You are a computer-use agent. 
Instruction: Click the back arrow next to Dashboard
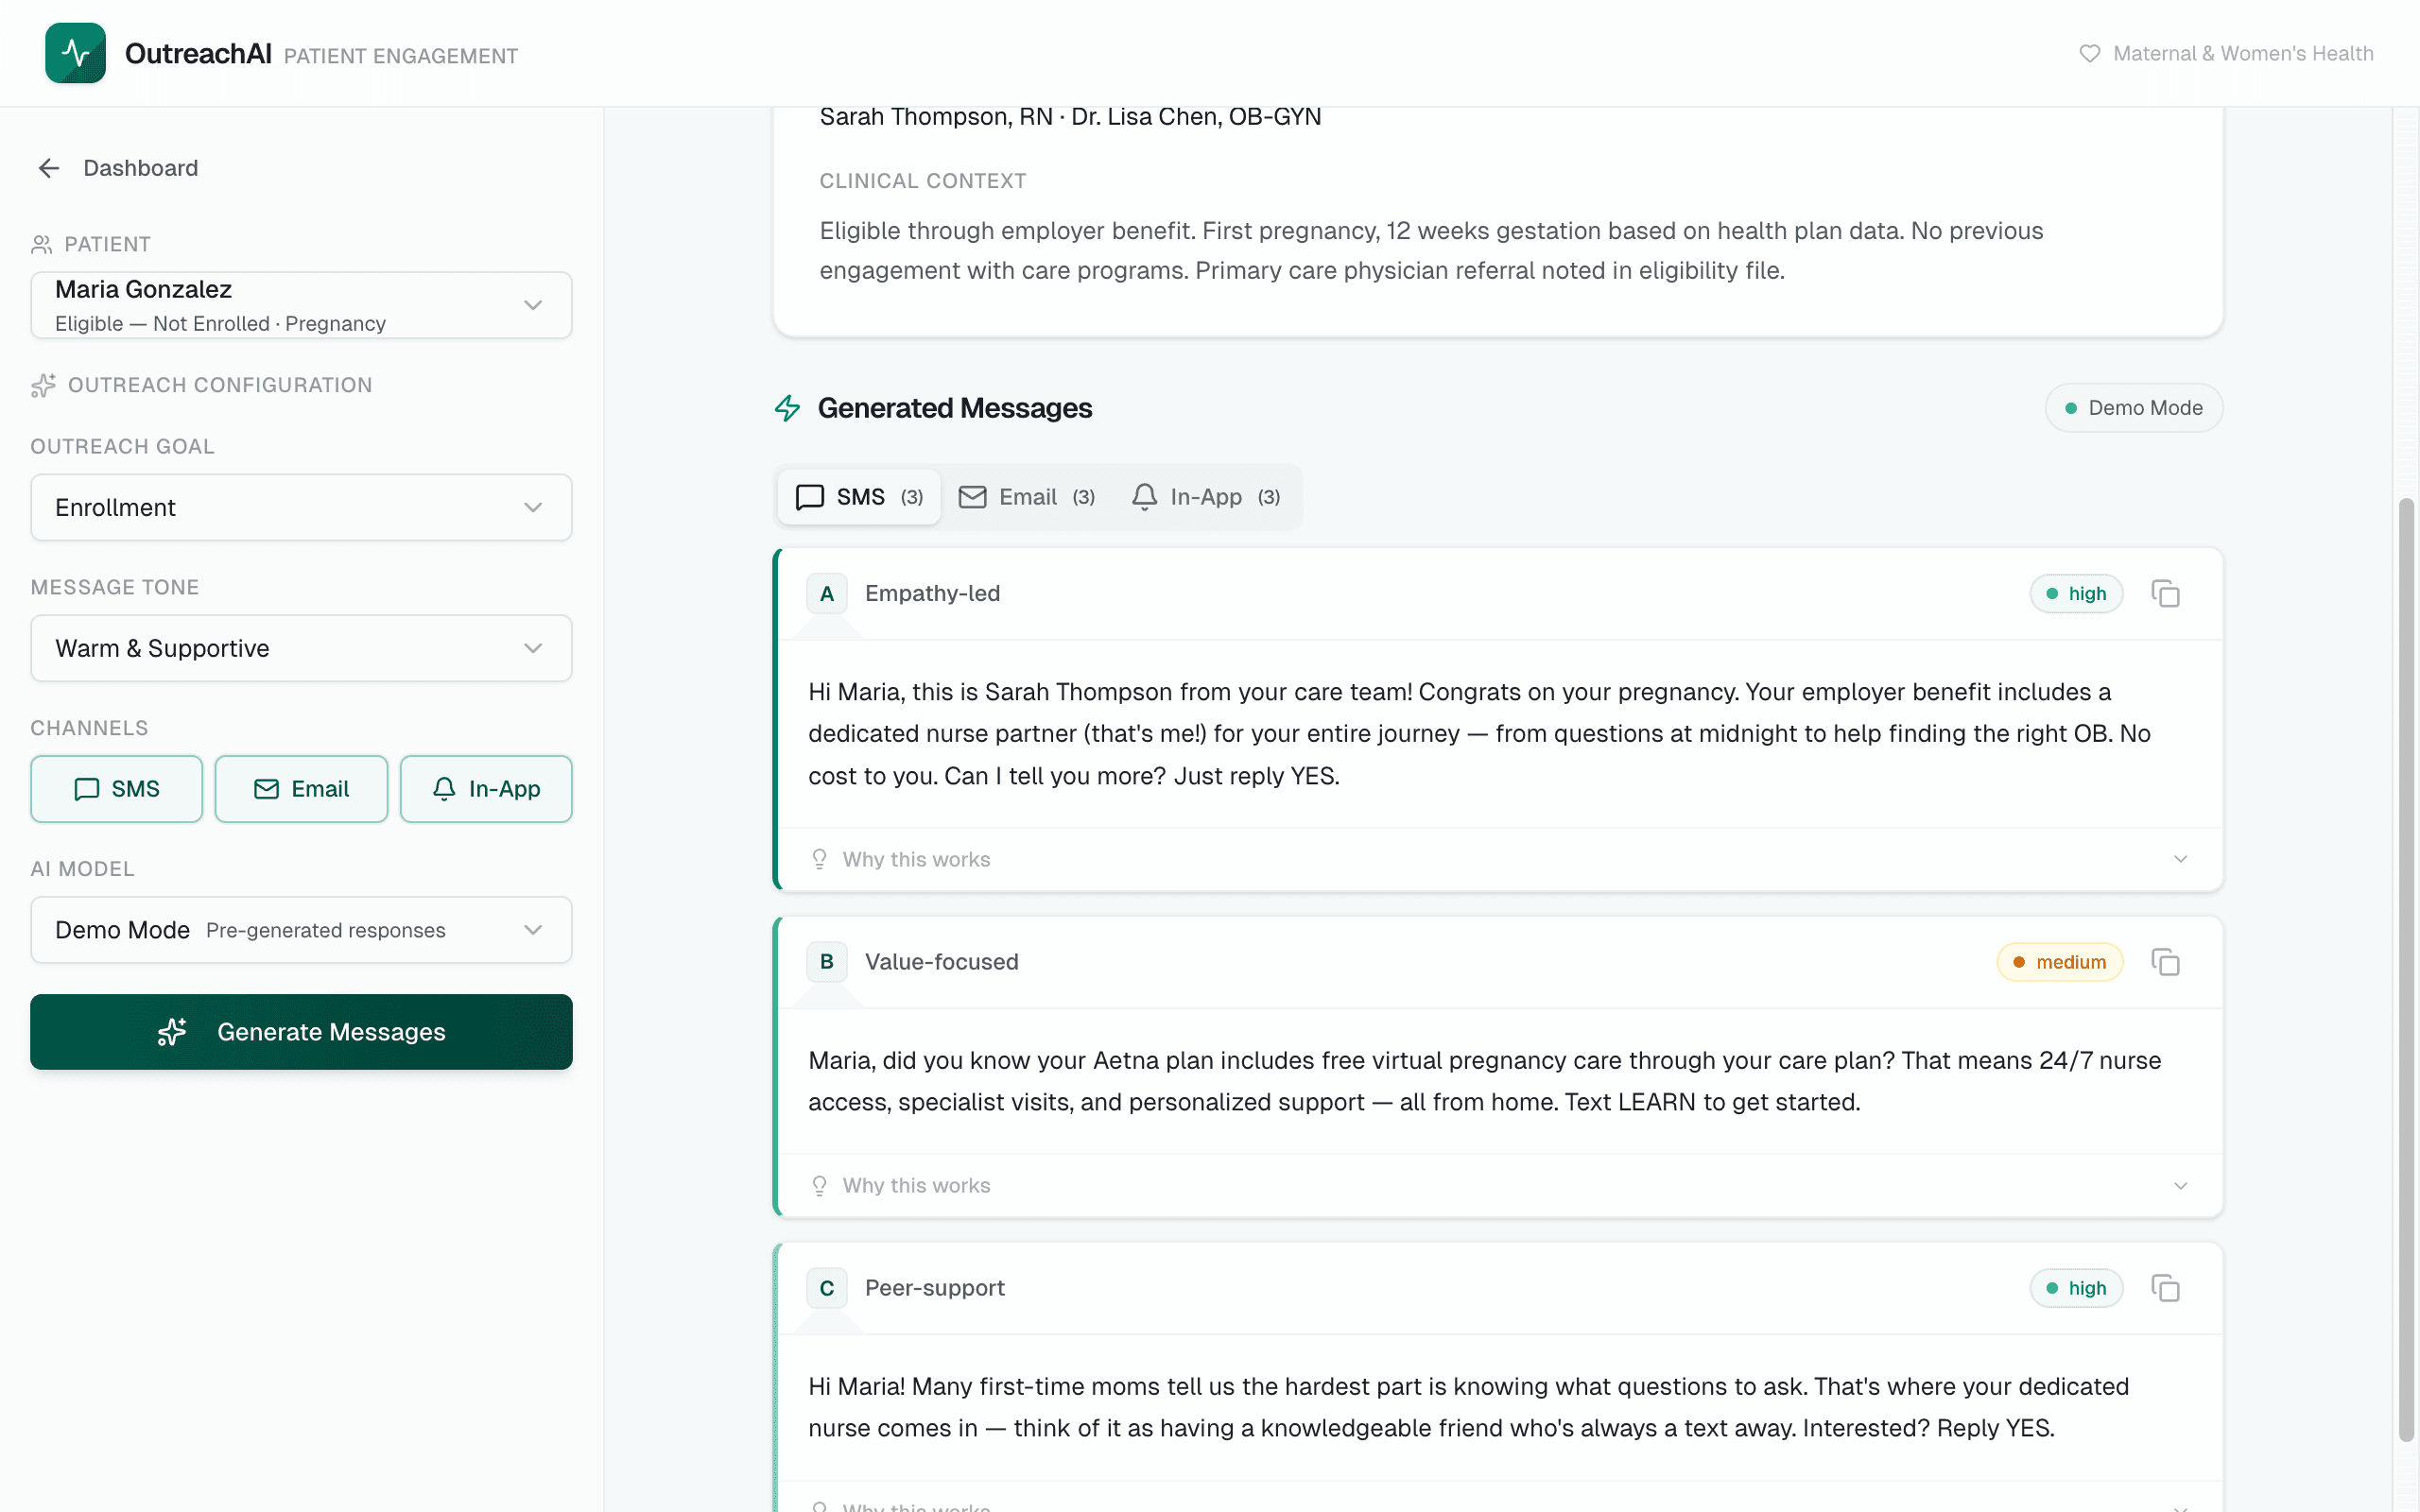(48, 168)
